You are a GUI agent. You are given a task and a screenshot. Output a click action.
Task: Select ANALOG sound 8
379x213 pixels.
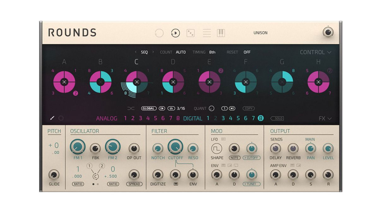point(178,118)
